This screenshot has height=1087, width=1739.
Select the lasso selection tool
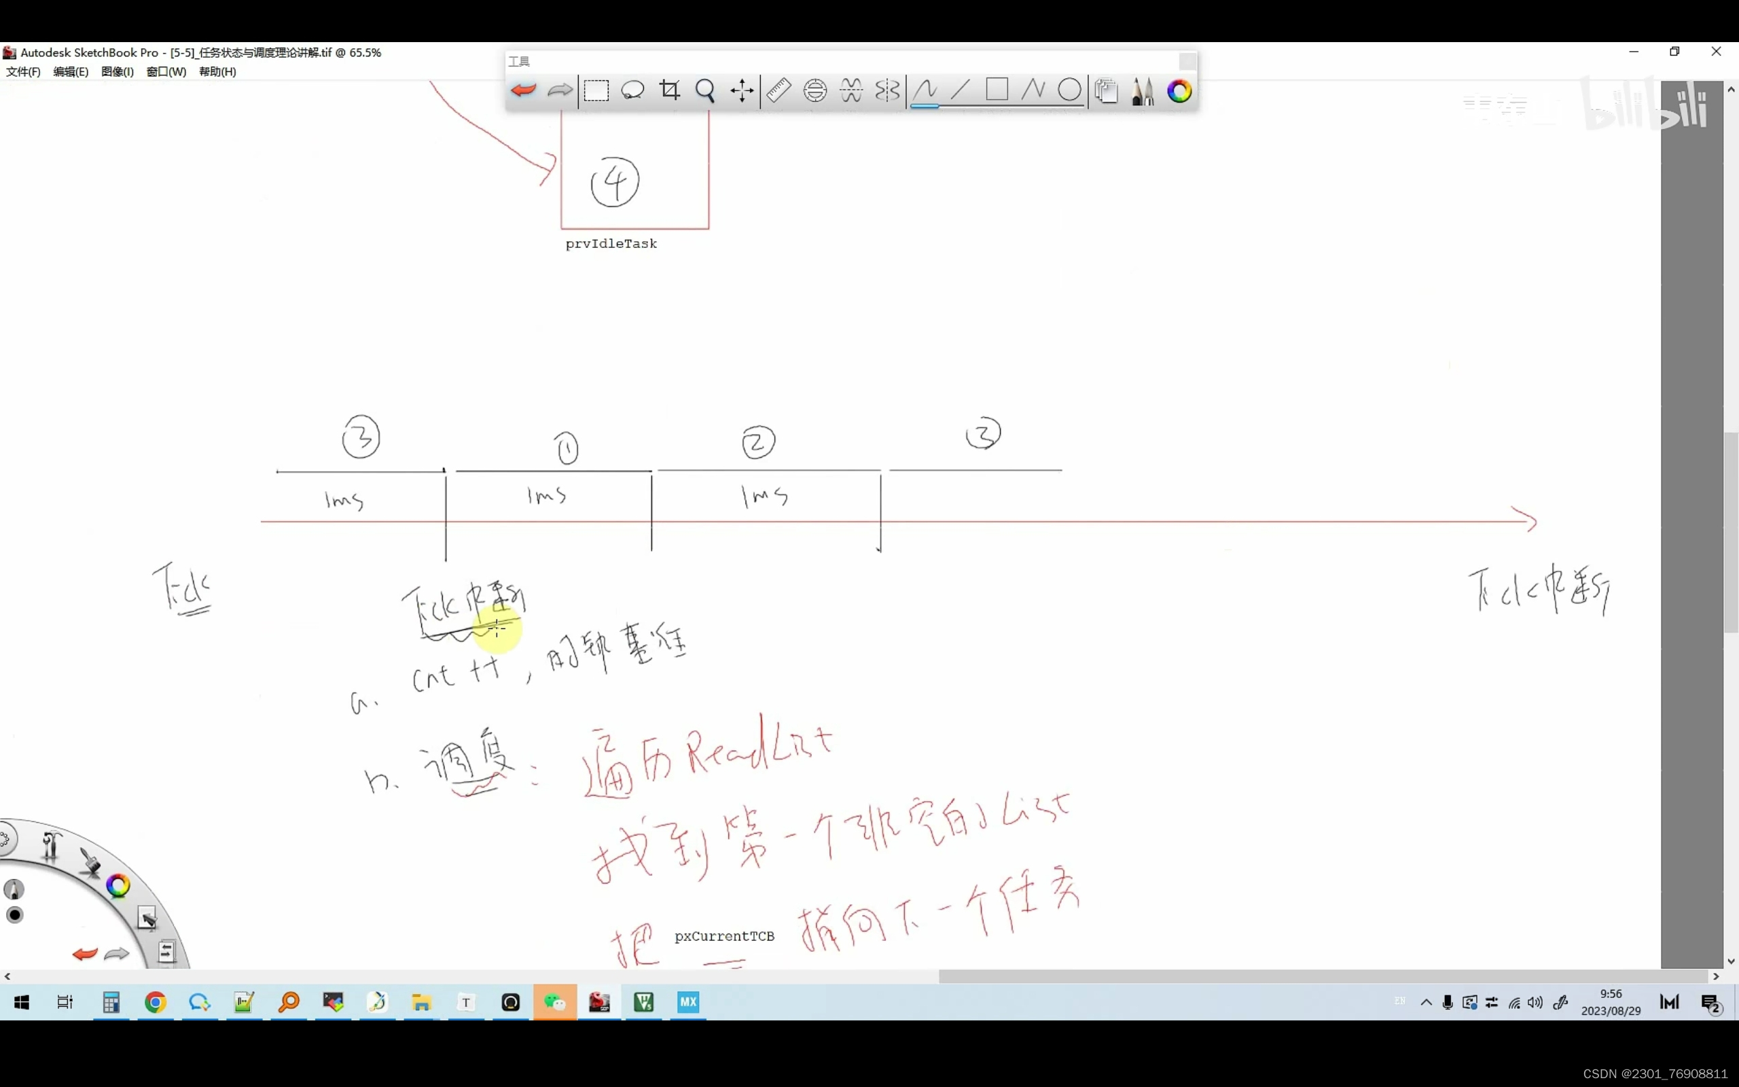tap(632, 90)
